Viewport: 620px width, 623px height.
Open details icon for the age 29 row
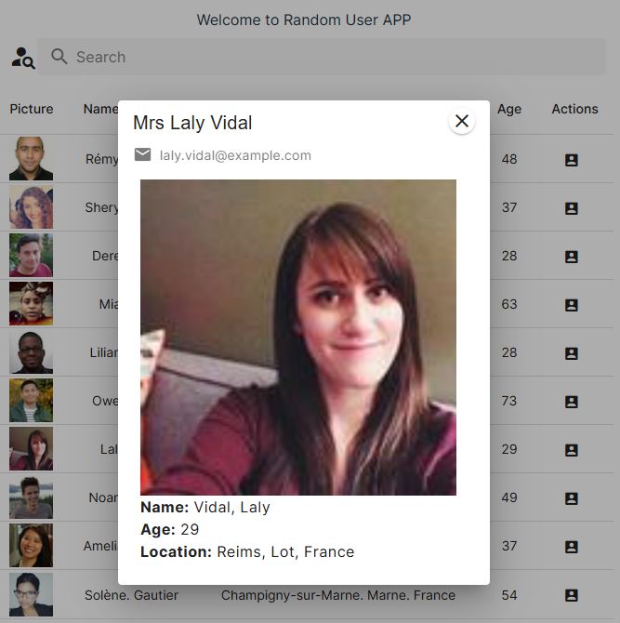[571, 450]
